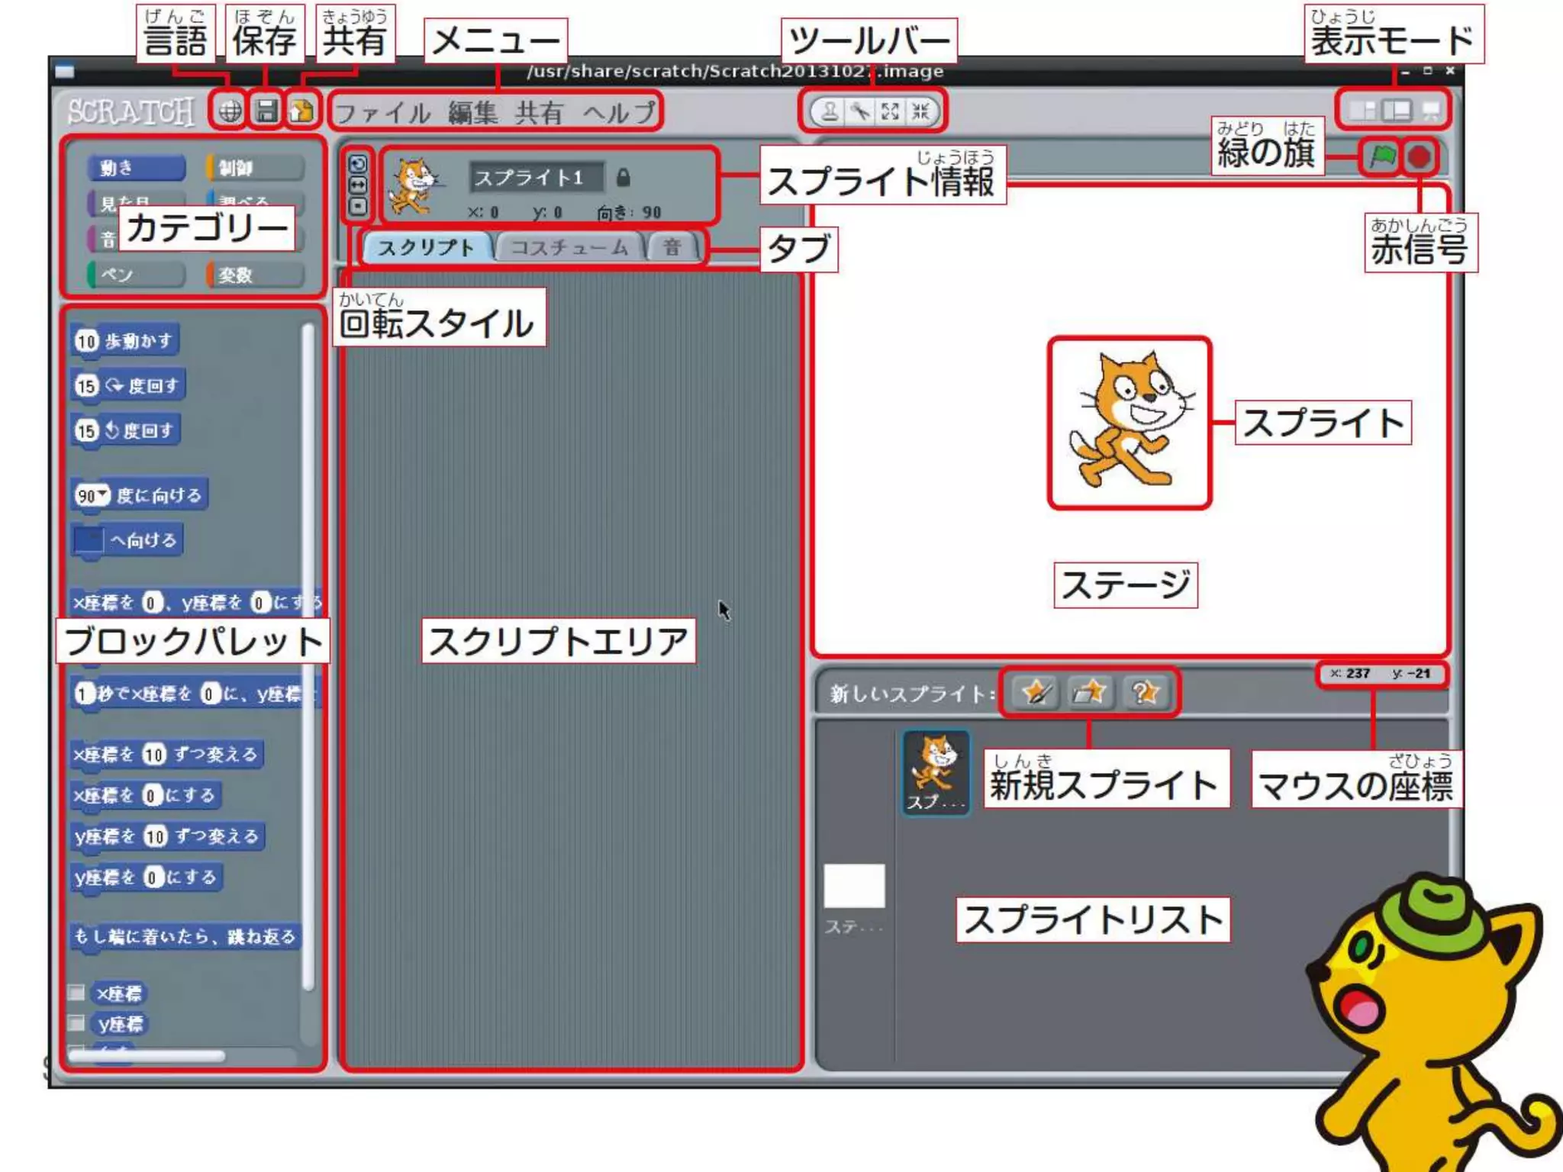Select the duplicate stamp tool
Viewport: 1563px width, 1172px height.
tap(830, 112)
